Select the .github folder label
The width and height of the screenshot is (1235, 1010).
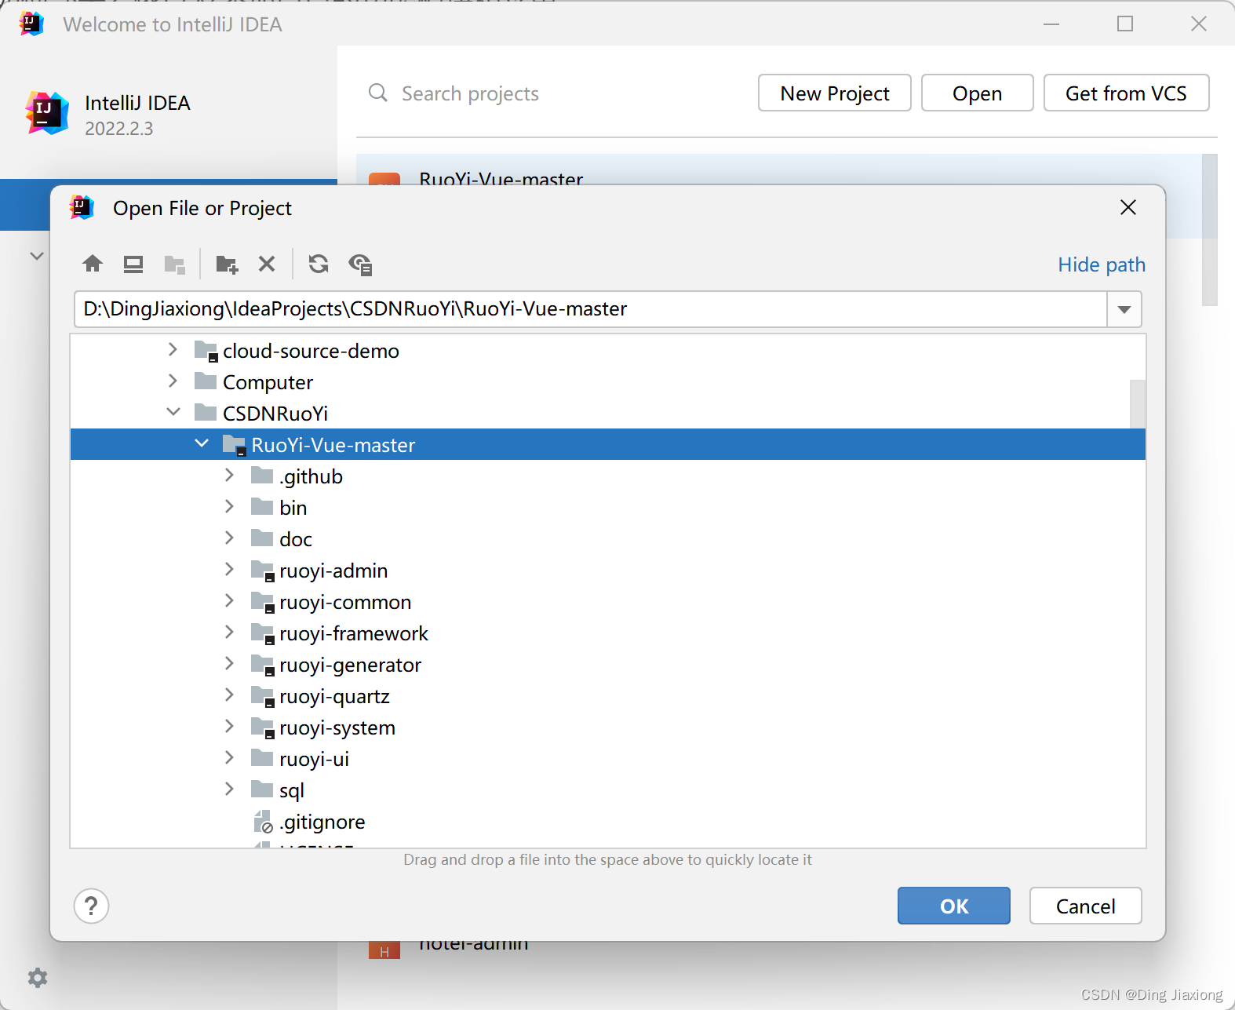coord(311,476)
